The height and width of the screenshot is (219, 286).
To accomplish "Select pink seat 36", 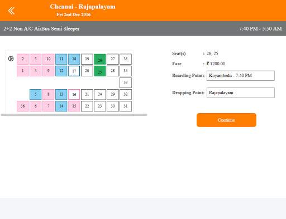I will point(23,106).
